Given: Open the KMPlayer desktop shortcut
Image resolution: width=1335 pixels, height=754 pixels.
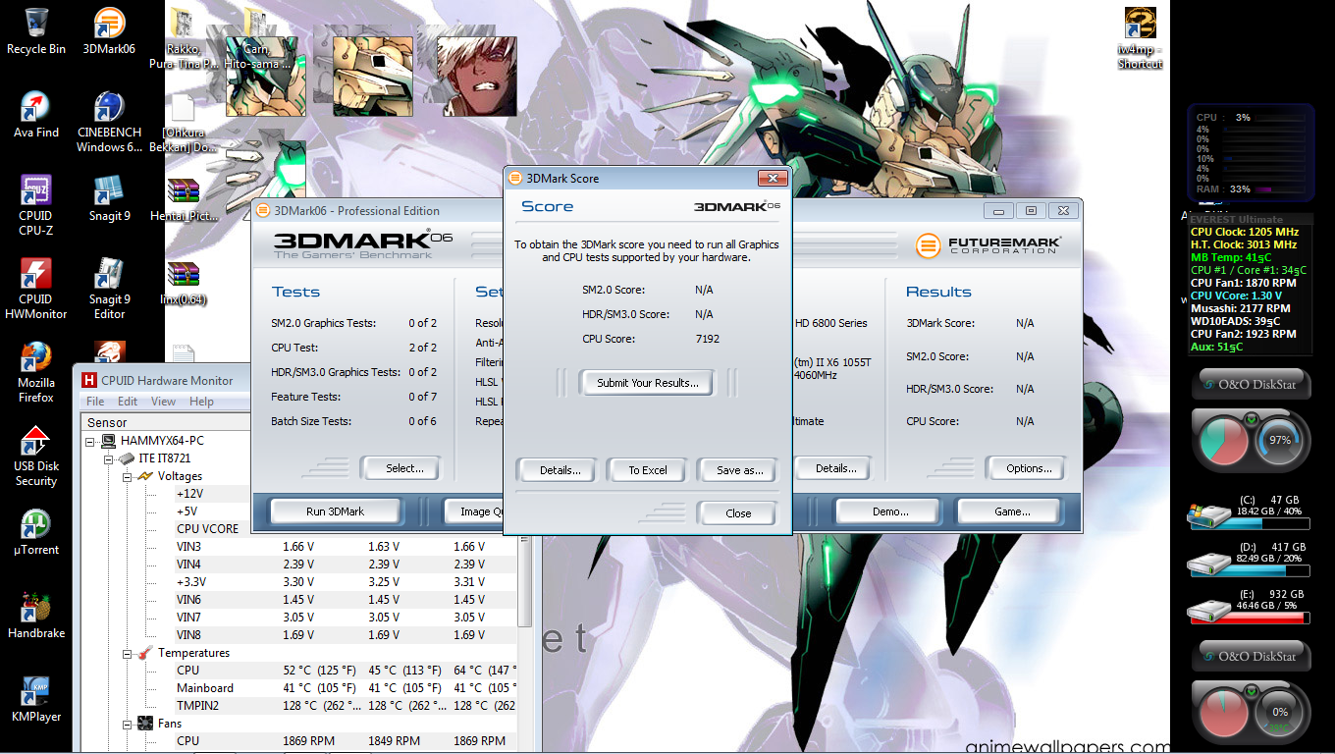Looking at the screenshot, I should pyautogui.click(x=36, y=698).
